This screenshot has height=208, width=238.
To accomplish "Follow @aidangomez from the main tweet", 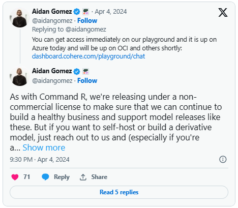I will pos(87,80).
